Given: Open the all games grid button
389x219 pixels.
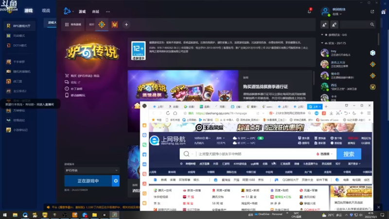Looking at the screenshot, I should [73, 25].
